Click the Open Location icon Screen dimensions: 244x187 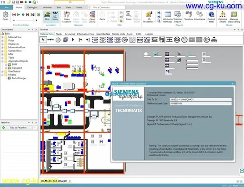coord(67,17)
